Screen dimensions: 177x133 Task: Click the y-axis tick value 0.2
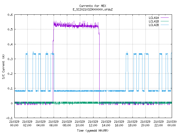[x=10, y=74]
